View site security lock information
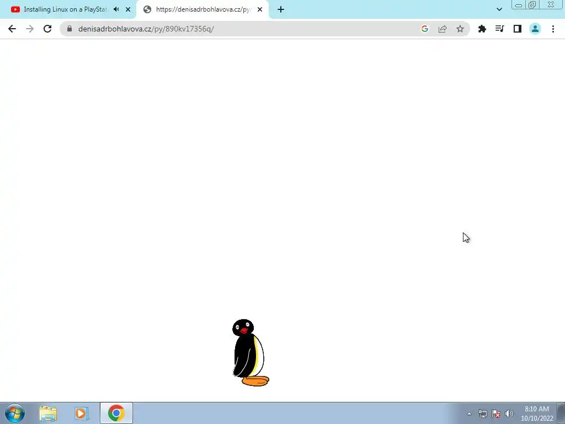The height and width of the screenshot is (424, 565). [70, 29]
